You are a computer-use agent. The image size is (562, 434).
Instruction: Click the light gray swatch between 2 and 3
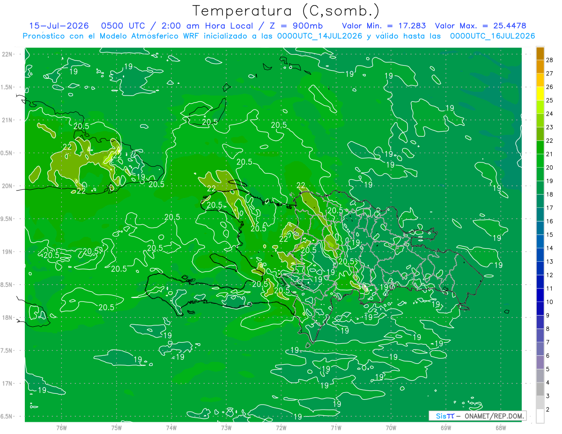(540, 403)
